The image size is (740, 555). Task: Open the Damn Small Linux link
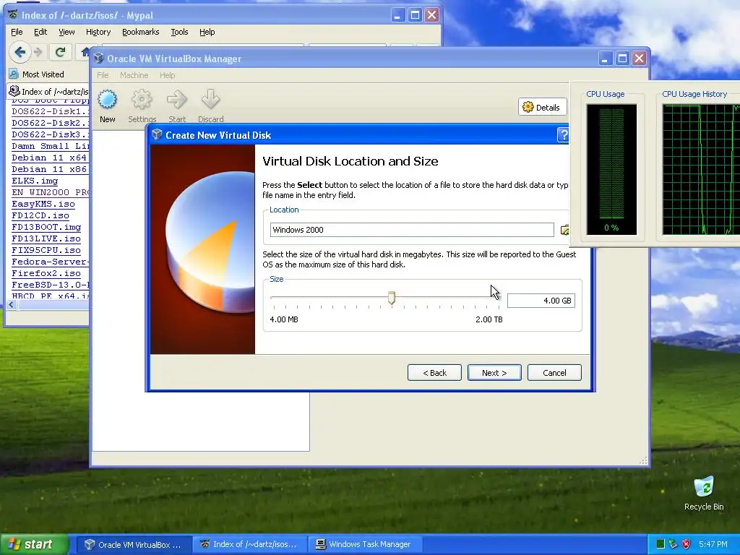(x=50, y=146)
